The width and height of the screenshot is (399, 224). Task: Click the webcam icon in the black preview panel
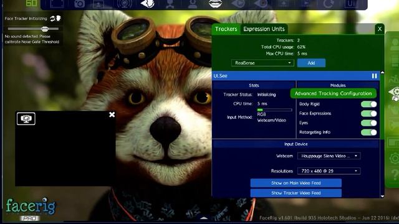(x=26, y=119)
